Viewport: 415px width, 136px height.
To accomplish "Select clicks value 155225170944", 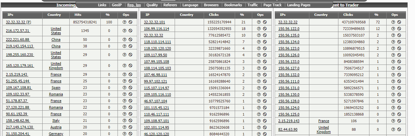I will [220, 22].
